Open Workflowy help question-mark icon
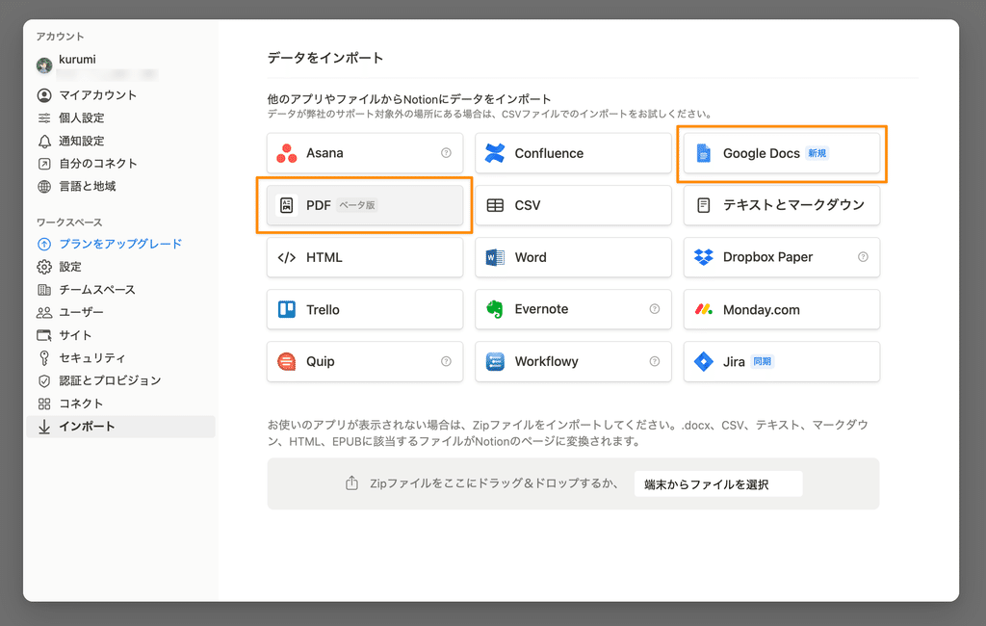The height and width of the screenshot is (626, 986). [655, 361]
